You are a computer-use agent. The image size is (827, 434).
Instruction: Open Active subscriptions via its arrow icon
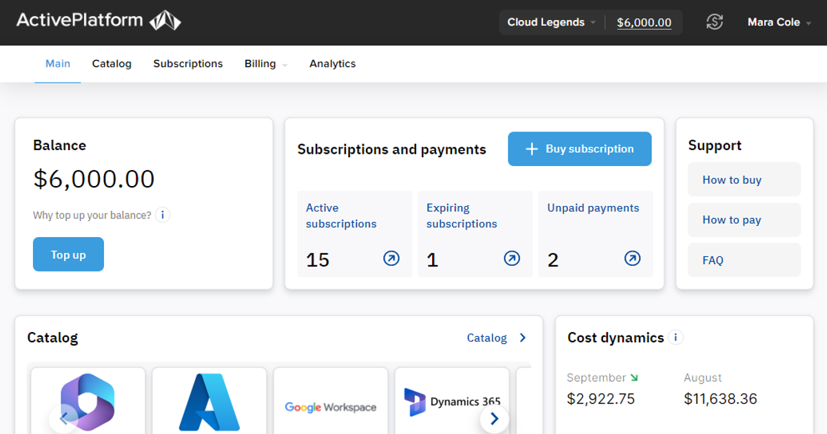391,258
